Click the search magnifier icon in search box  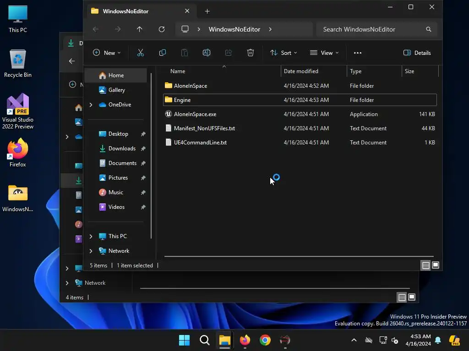click(429, 29)
